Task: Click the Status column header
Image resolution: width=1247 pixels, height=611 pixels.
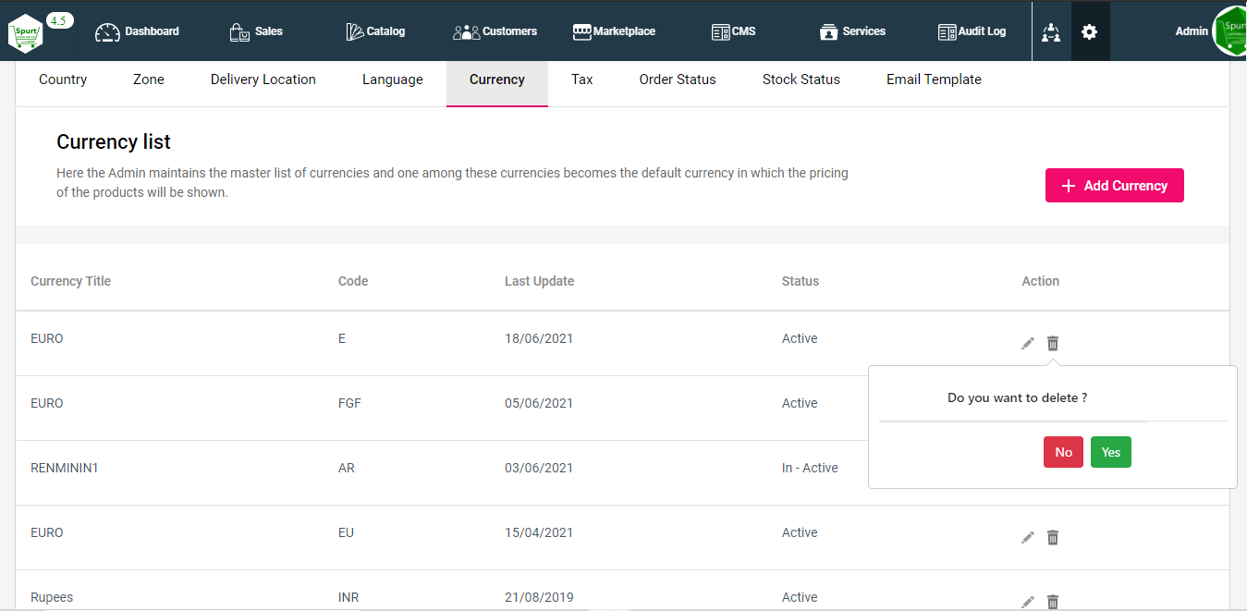Action: point(801,281)
